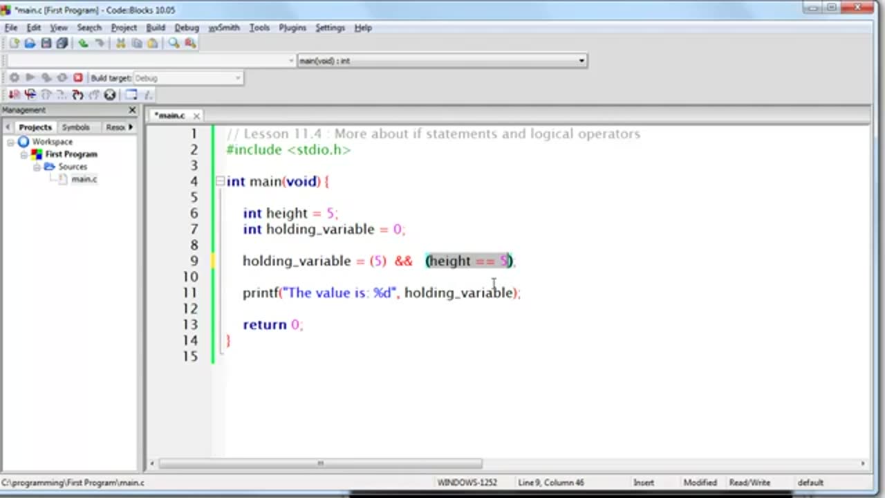This screenshot has height=498, width=885.
Task: Close the *main.c editor tab
Action: pyautogui.click(x=196, y=116)
